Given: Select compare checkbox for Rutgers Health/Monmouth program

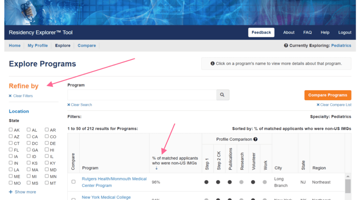Looking at the screenshot, I should [73, 182].
